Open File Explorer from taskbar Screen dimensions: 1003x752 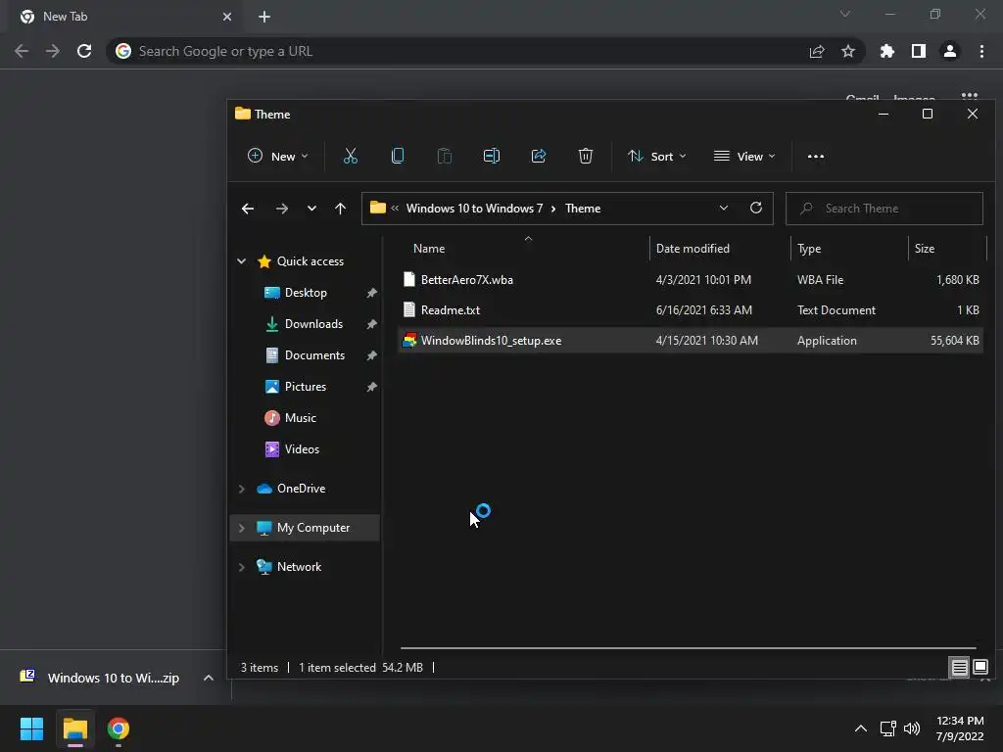74,728
